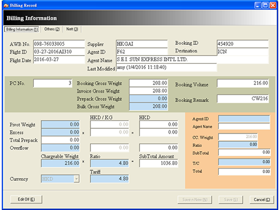Click the orange panel Total field

click(244, 171)
